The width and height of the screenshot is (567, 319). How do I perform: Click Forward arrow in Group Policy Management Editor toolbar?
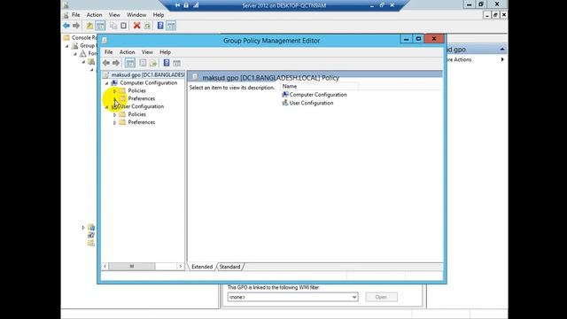[116, 63]
